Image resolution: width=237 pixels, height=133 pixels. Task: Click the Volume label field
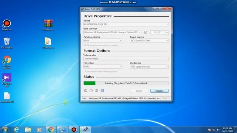click(x=126, y=59)
